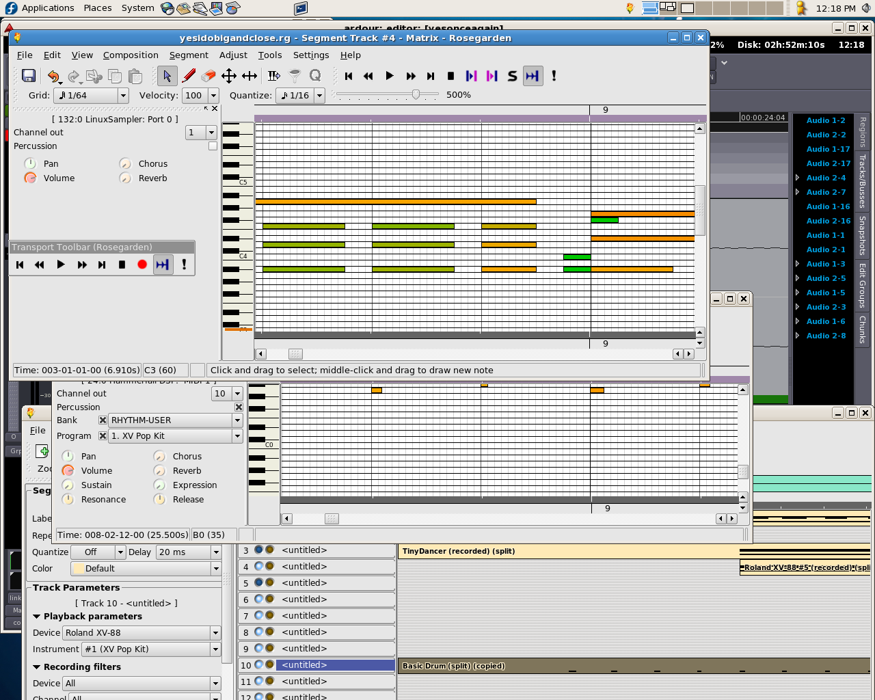This screenshot has width=875, height=700.
Task: Select the Eraser tool
Action: 208,76
